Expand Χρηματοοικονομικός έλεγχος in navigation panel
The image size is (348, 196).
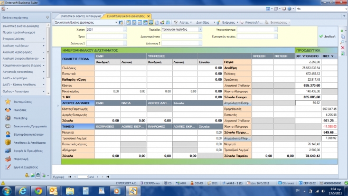(43, 66)
